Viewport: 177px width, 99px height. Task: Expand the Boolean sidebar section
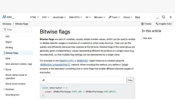[x=4, y=89]
